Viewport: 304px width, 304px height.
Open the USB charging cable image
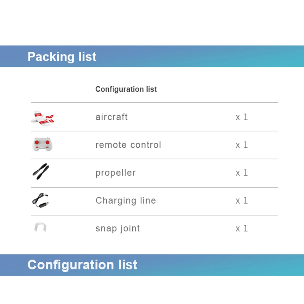[x=40, y=200]
